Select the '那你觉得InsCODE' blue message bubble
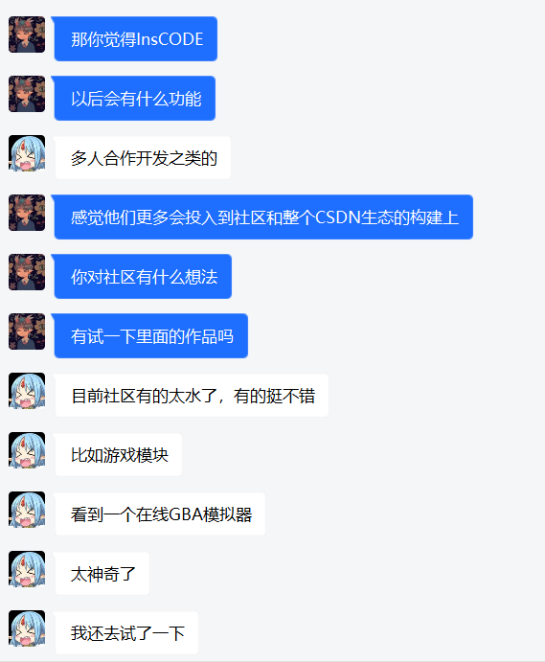The image size is (545, 662). [135, 39]
